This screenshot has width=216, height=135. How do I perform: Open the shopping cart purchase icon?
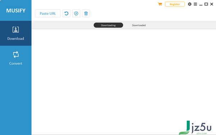coord(160,4)
